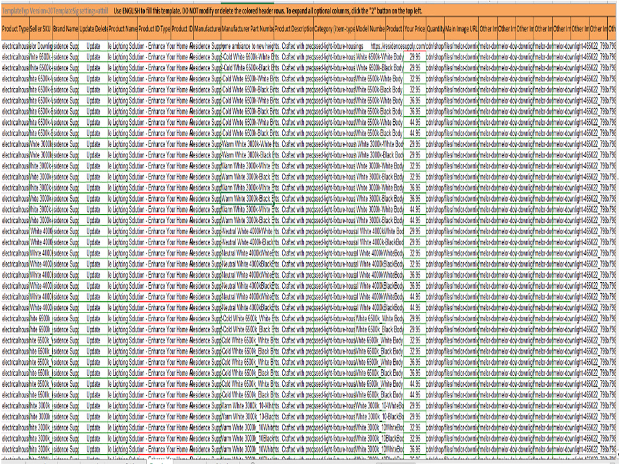Click the 29.95 price for Neutral White 4000k White
619x464 pixels.
click(415, 231)
